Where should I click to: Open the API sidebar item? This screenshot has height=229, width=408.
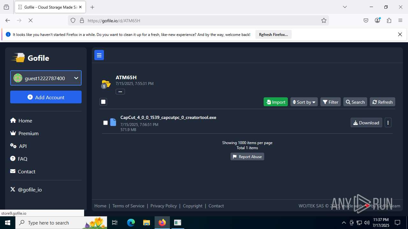click(18, 146)
